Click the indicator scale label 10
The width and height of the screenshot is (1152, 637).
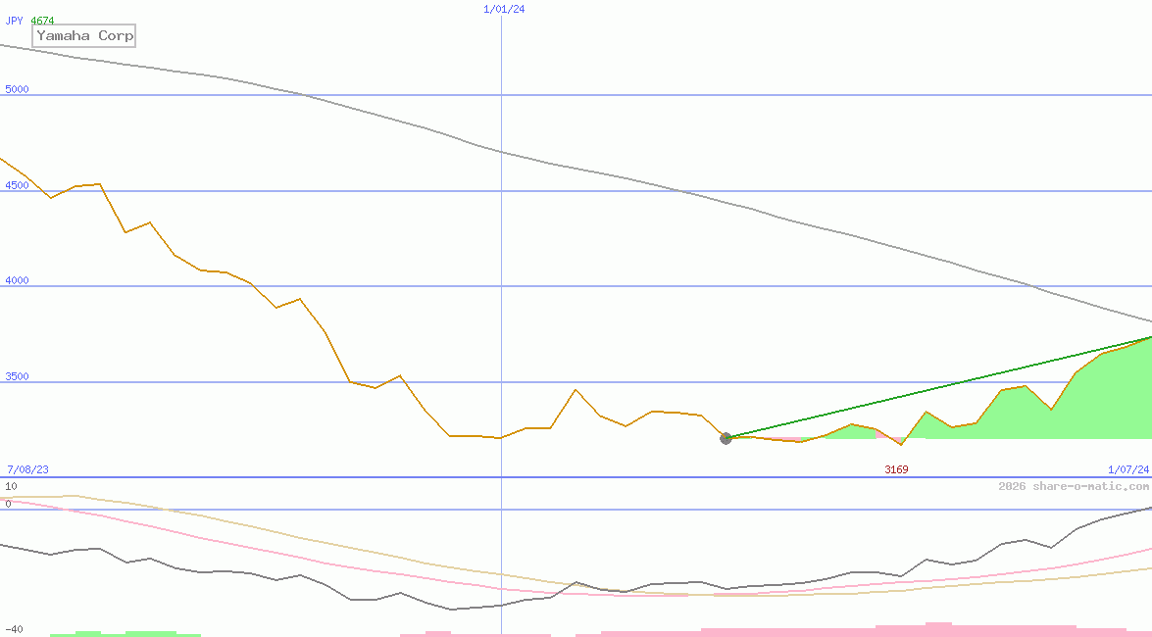tap(11, 486)
